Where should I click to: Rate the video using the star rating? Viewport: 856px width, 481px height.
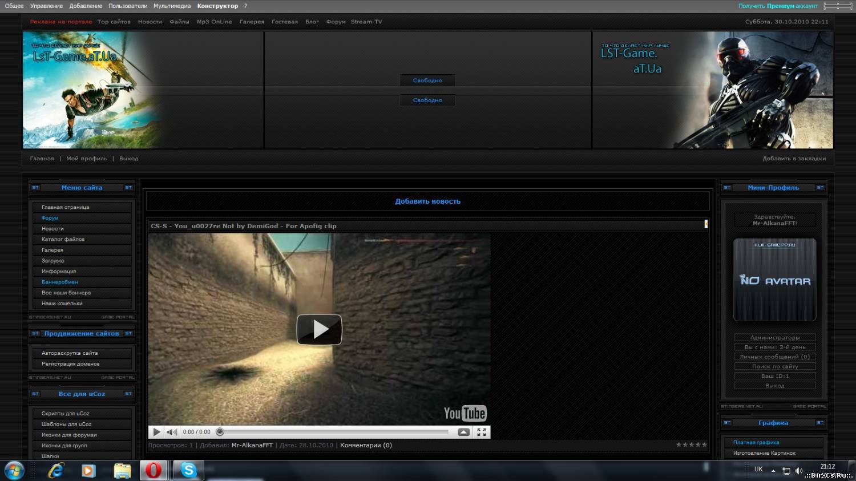click(691, 445)
